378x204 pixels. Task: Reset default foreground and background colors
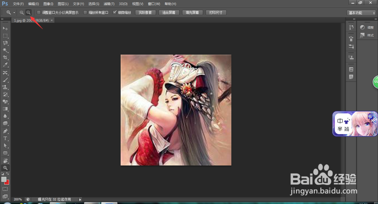point(3,174)
